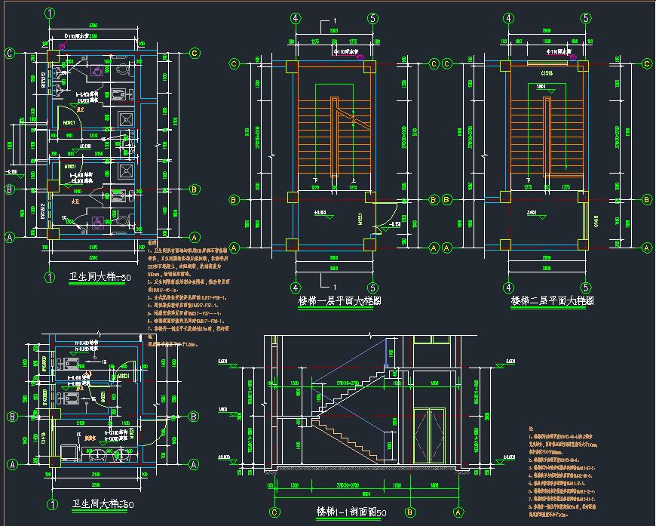Image resolution: width=656 pixels, height=526 pixels.
Task: Select the Φ110雨水管 label on the second-floor stair plan
Action: click(x=559, y=51)
